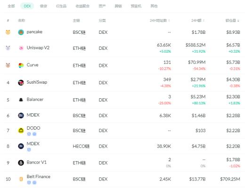Click the MDEX logo in the HECO row
245x188 pixels.
[x=21, y=146]
